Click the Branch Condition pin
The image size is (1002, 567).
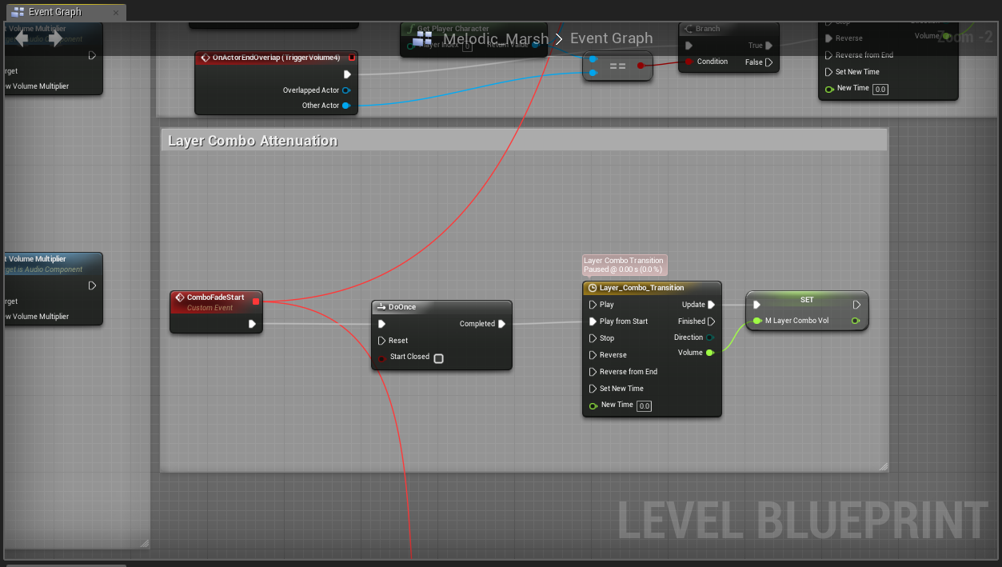(x=689, y=62)
